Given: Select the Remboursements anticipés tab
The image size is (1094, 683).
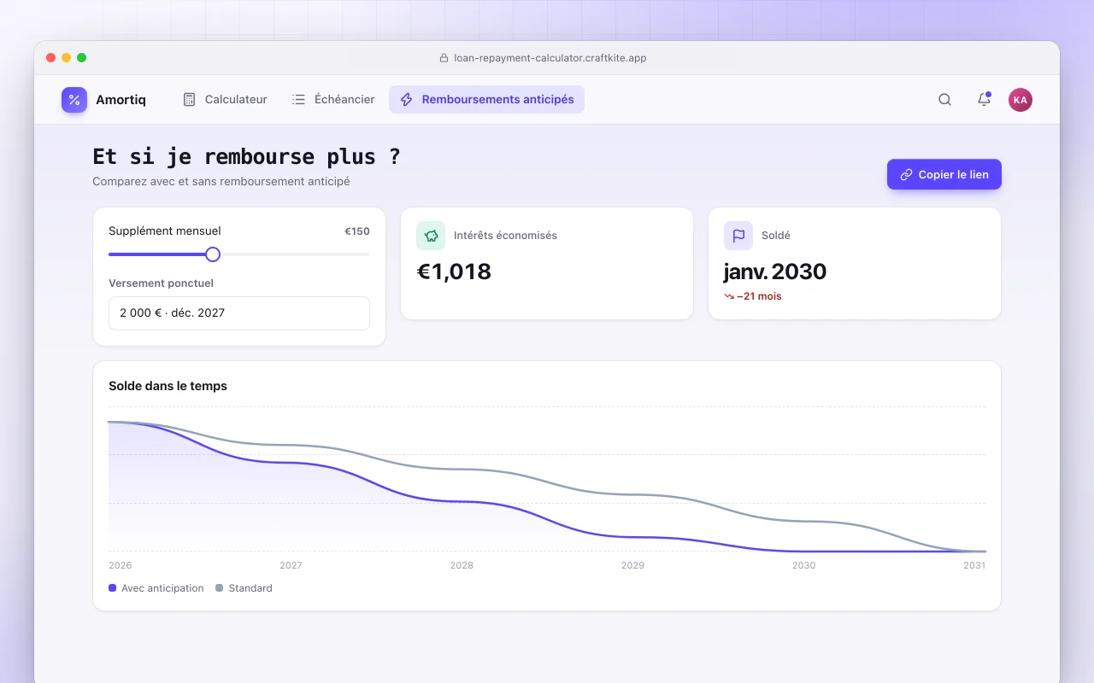Looking at the screenshot, I should [x=487, y=100].
